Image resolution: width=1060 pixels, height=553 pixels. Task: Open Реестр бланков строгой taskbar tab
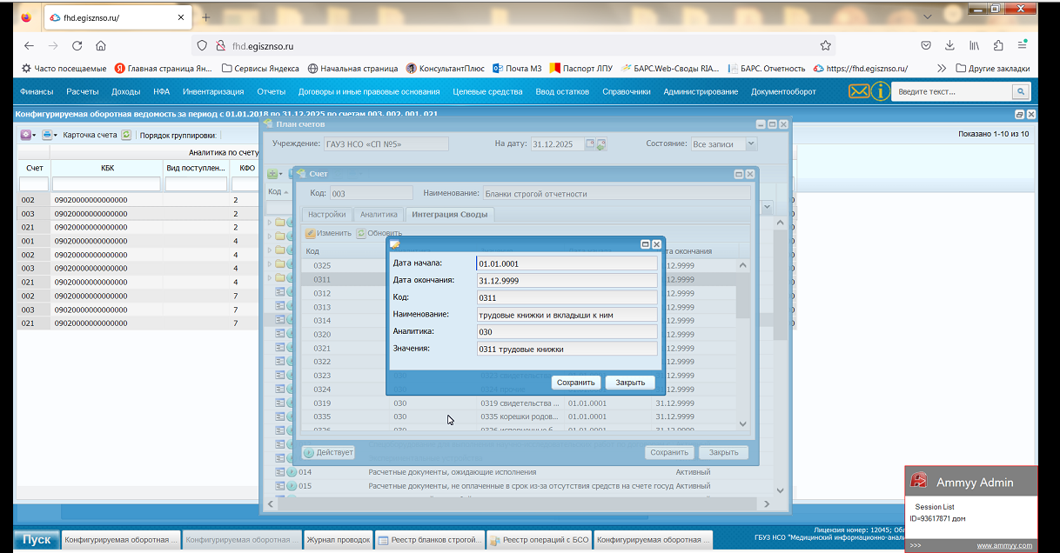(430, 540)
